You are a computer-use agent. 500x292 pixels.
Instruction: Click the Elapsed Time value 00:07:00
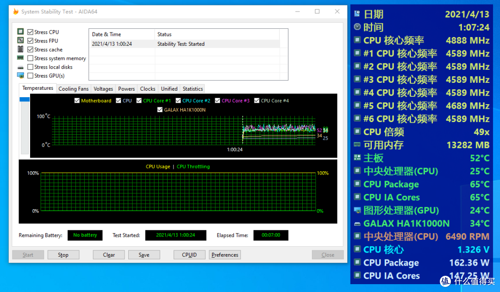pos(271,235)
